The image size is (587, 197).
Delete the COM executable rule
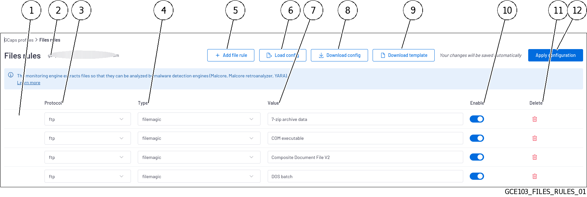point(535,138)
